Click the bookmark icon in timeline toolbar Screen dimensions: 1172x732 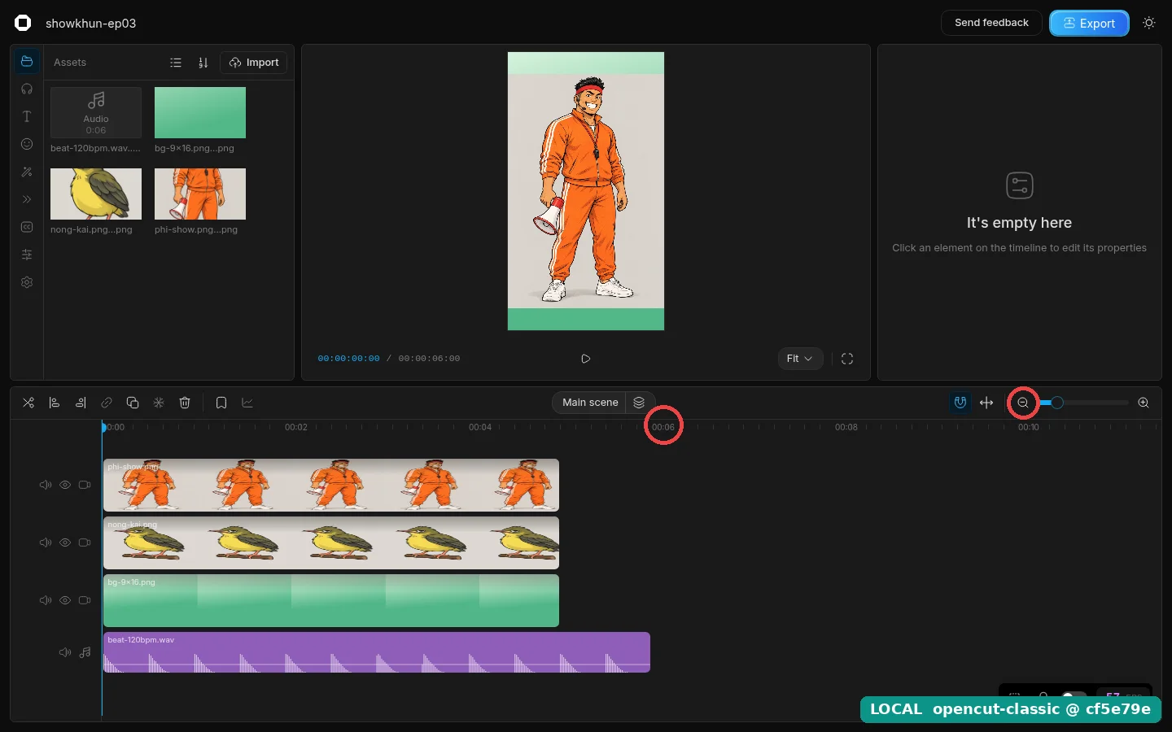click(x=221, y=403)
